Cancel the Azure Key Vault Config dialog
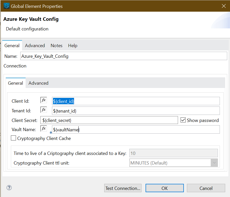Image resolution: width=230 pixels, height=197 pixels. (x=206, y=188)
